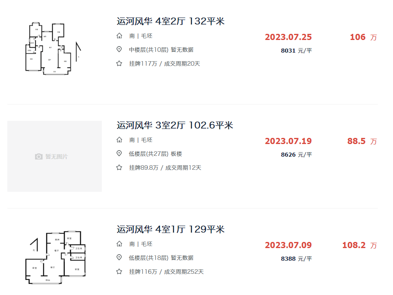
Task: Click the camera icon in the 暂无图片 placeholder
Action: click(39, 157)
